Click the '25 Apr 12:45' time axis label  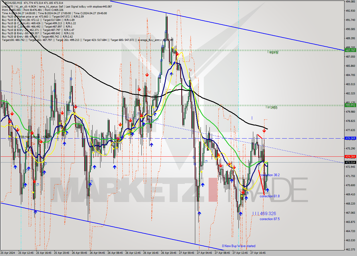click(x=26, y=253)
